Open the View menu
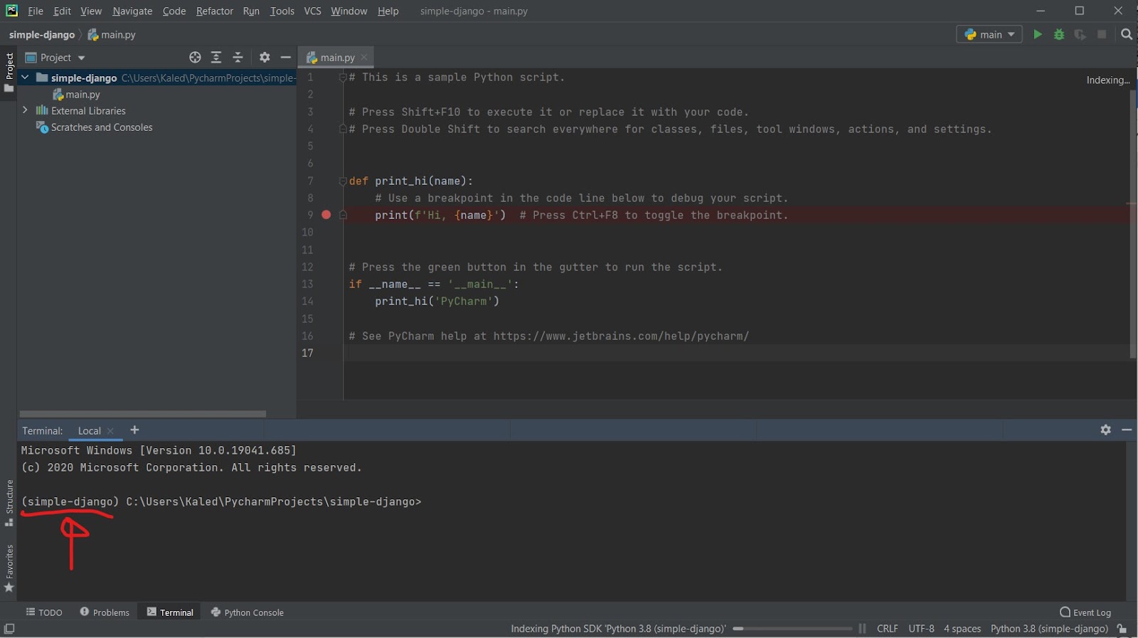This screenshot has height=638, width=1138. tap(91, 11)
